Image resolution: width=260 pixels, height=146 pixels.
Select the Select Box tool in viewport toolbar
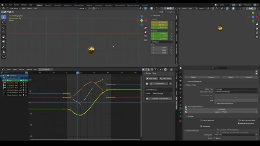pos(4,17)
